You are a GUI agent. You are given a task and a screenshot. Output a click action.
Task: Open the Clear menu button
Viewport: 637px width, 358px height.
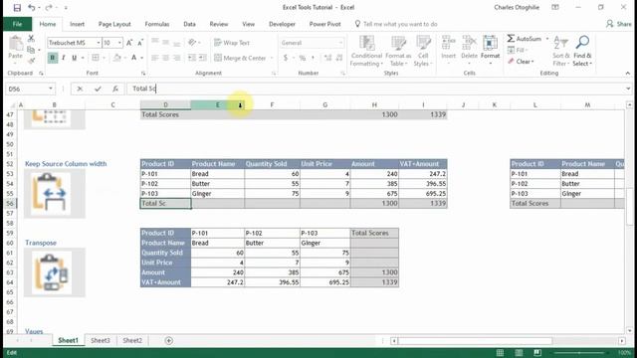522,62
